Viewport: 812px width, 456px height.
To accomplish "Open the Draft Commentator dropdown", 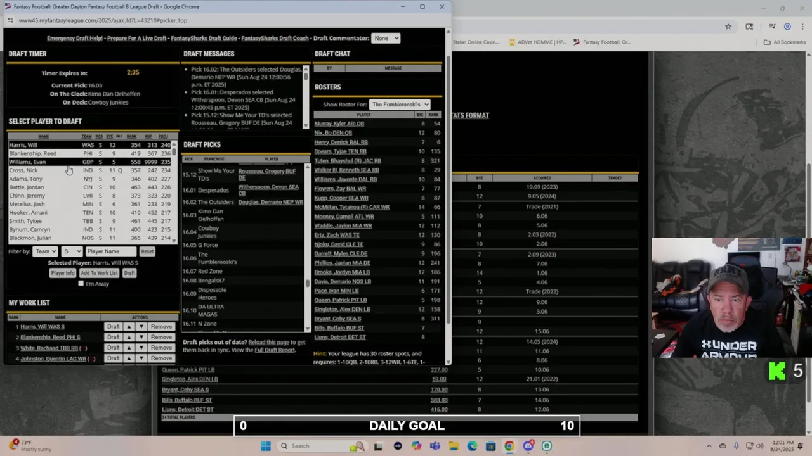I will [386, 38].
